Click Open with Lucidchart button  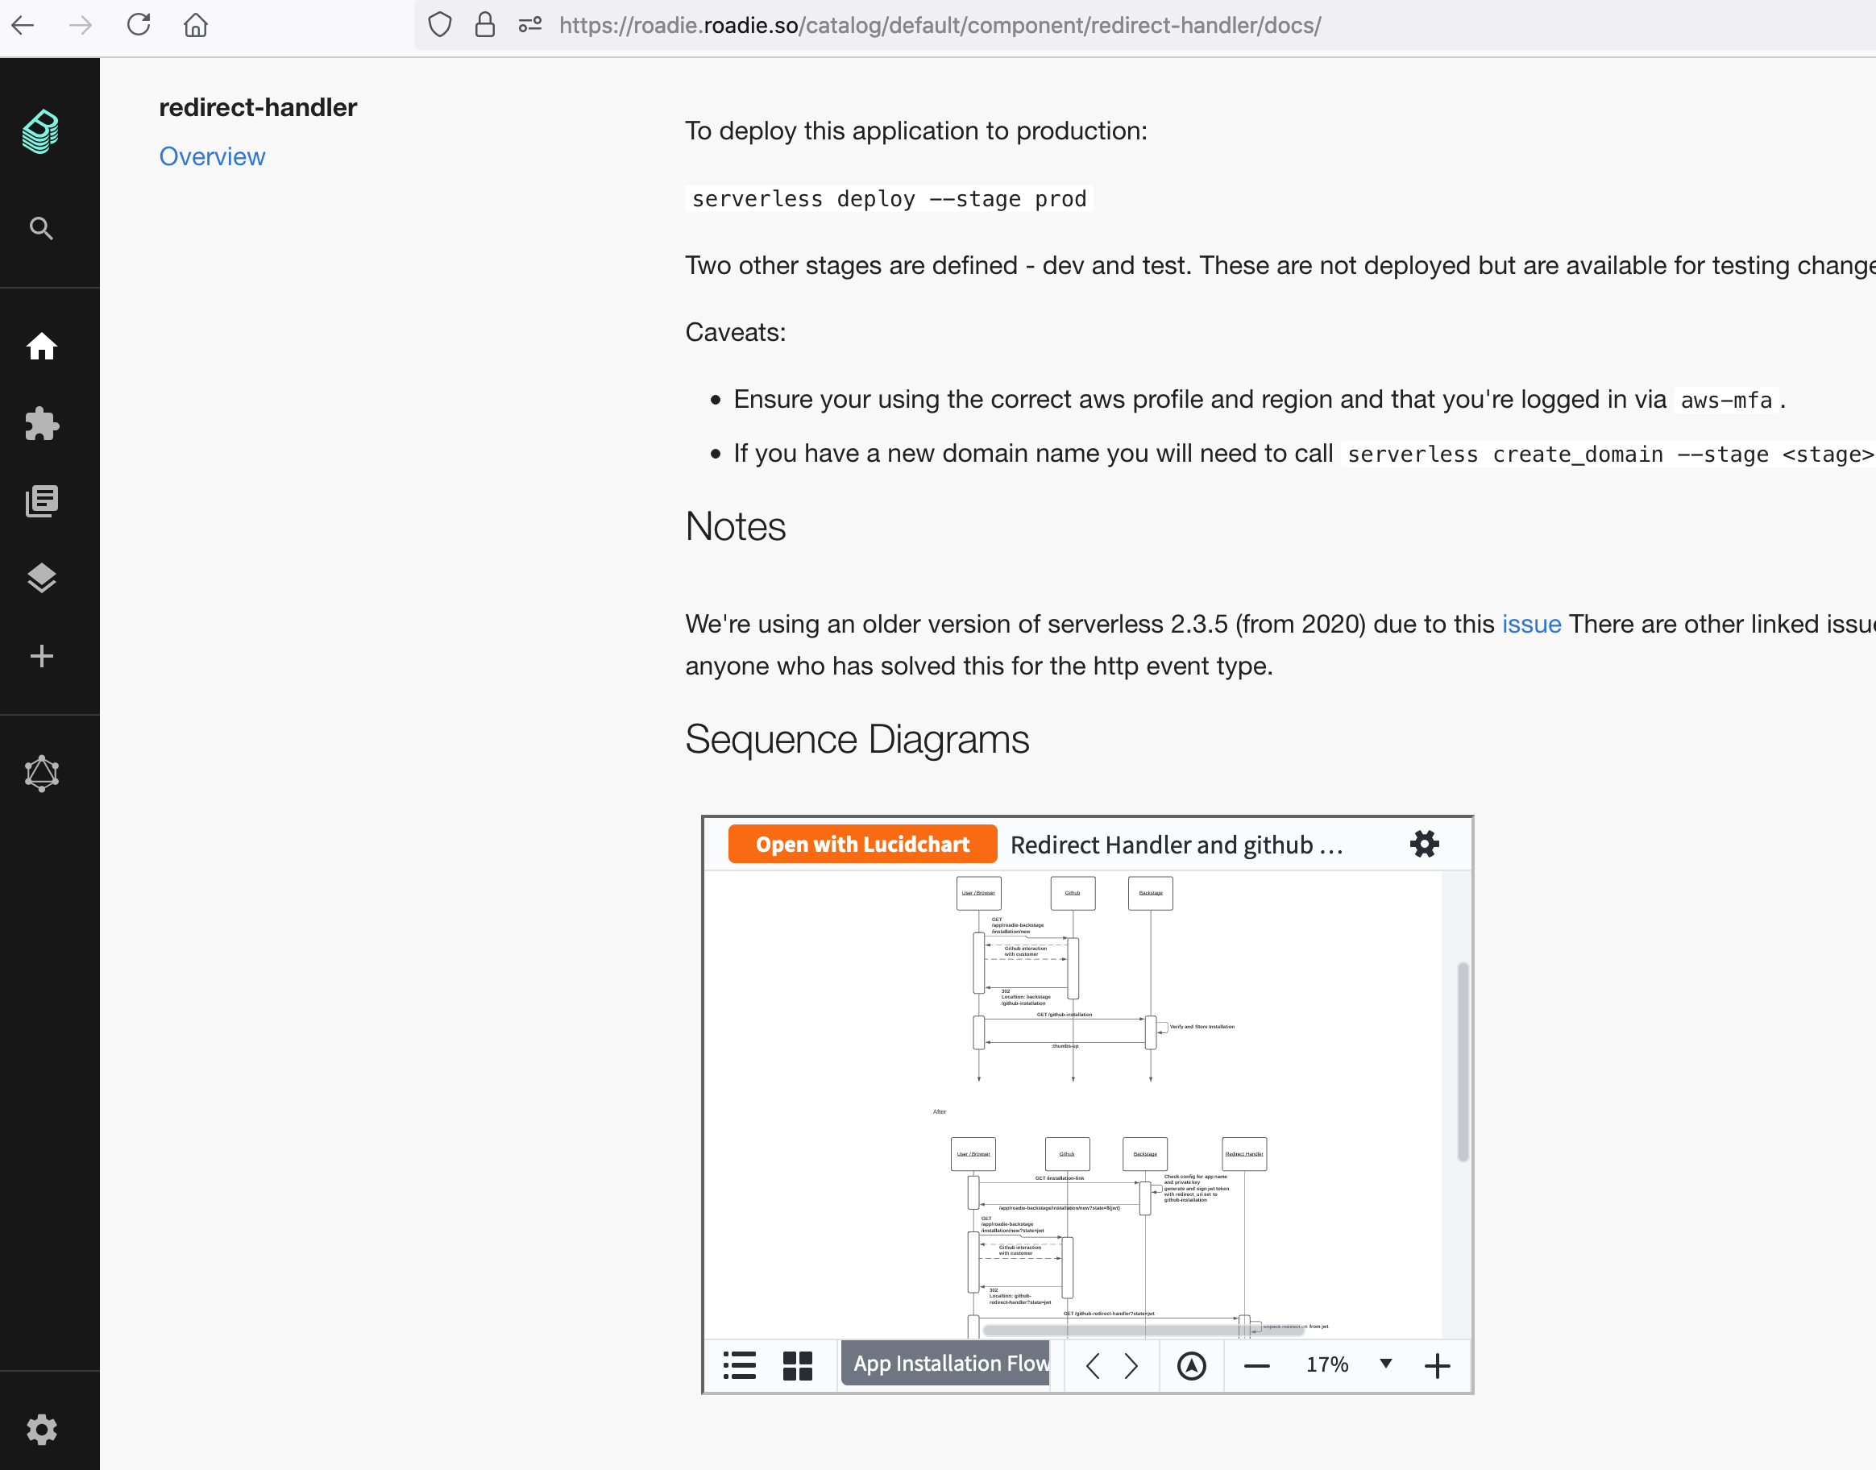(862, 845)
